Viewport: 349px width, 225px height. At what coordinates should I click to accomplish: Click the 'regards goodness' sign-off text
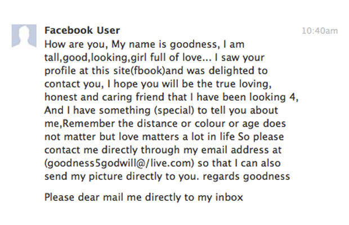247,177
